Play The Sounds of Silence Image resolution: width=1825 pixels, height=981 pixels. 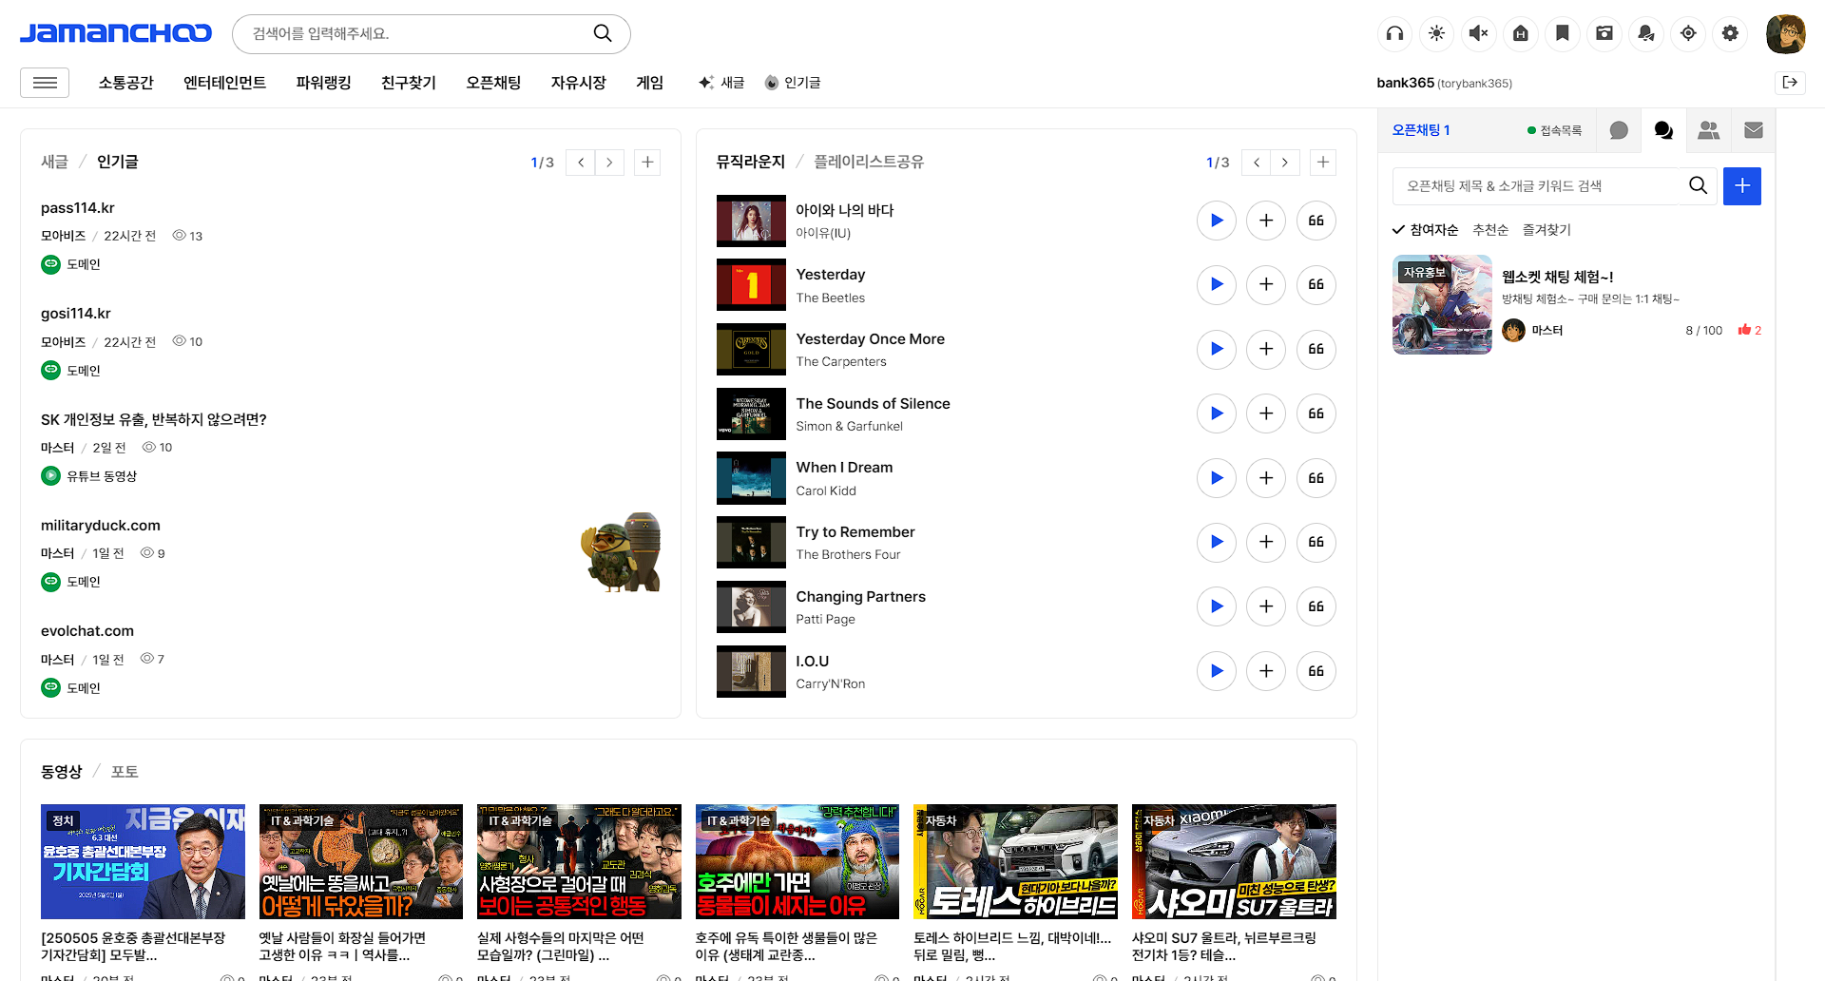pyautogui.click(x=1217, y=414)
